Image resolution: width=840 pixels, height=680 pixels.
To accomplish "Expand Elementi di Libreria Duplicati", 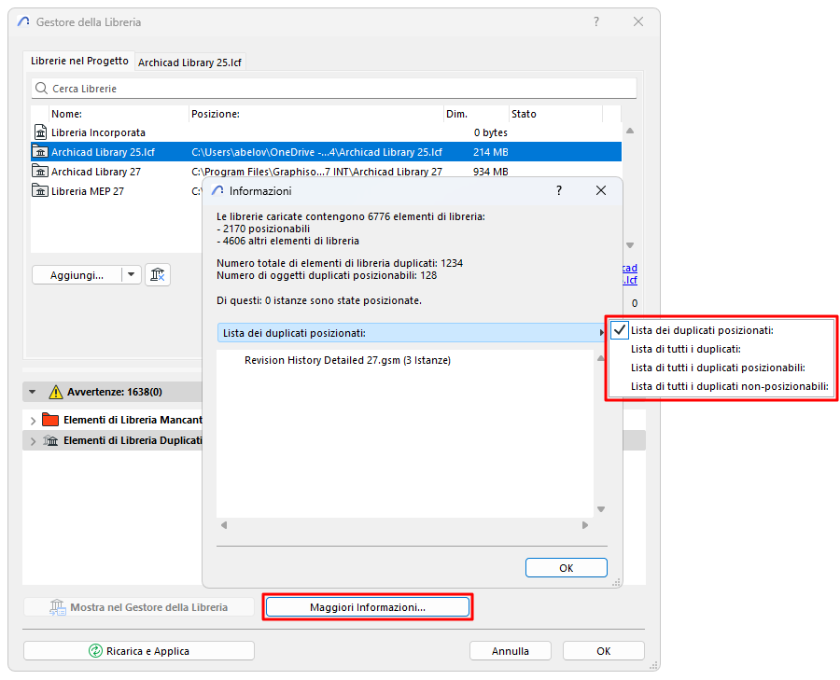I will tap(34, 441).
